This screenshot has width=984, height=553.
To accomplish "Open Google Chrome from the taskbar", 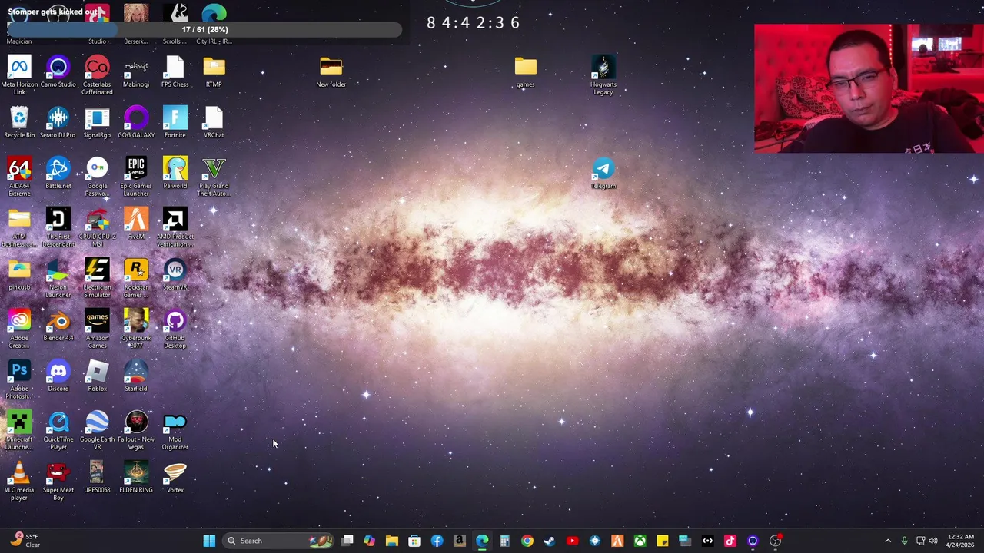I will (527, 541).
